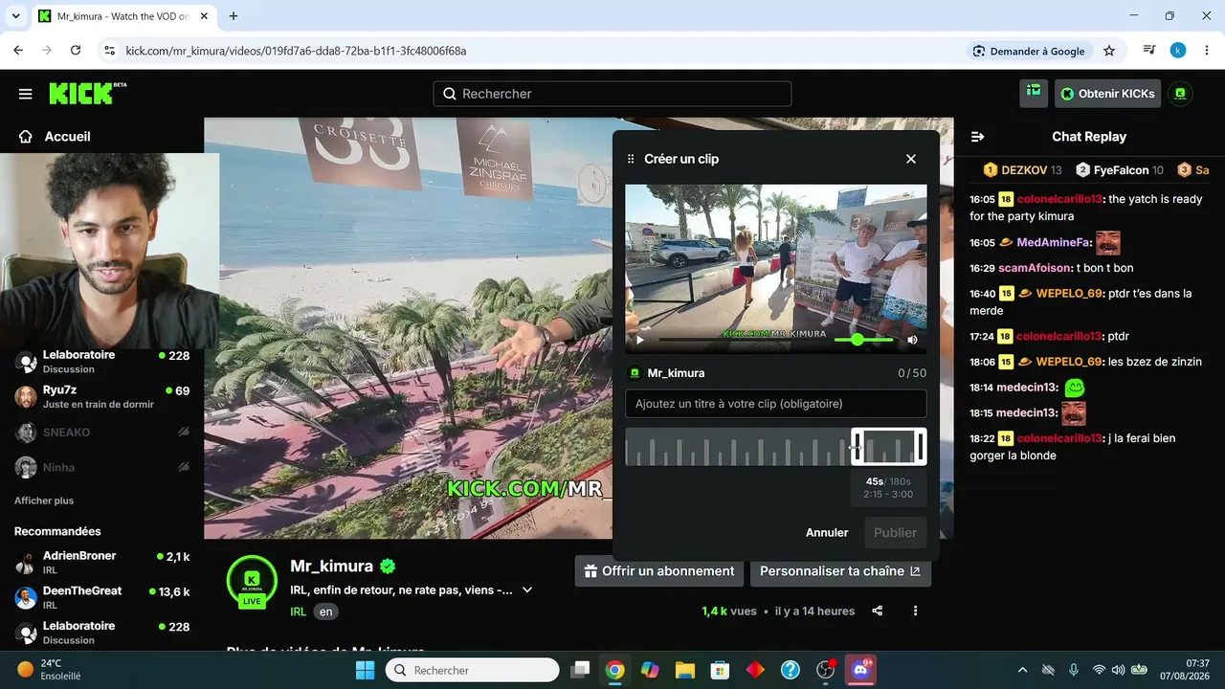Click the Obtenir KICKs button
1225x689 pixels.
(x=1107, y=94)
